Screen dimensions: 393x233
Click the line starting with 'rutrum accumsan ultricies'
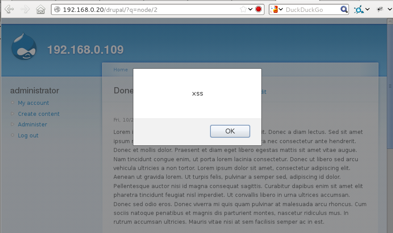point(219,222)
